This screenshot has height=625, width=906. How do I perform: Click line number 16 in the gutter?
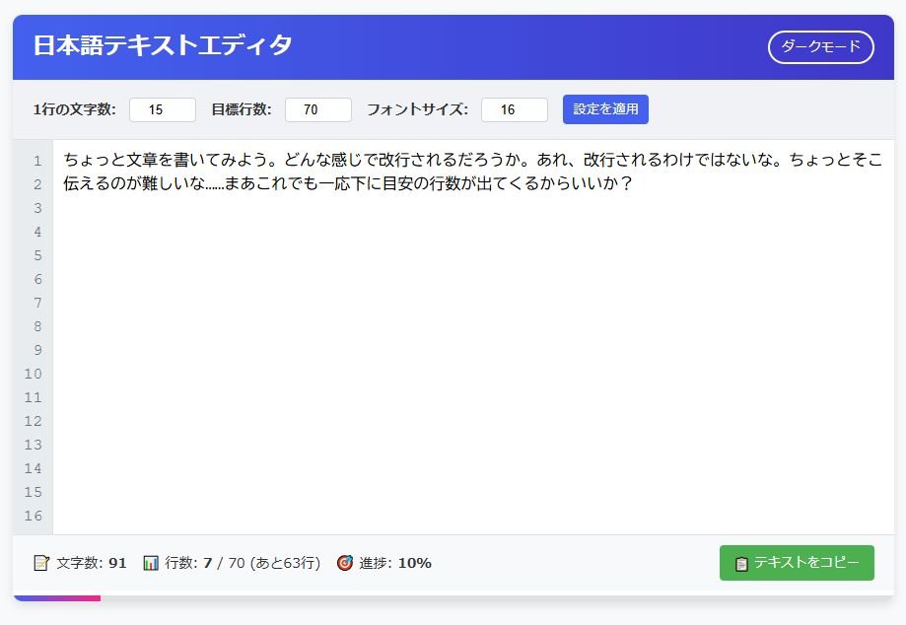33,516
